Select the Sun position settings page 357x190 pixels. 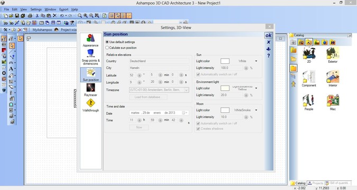(90, 74)
